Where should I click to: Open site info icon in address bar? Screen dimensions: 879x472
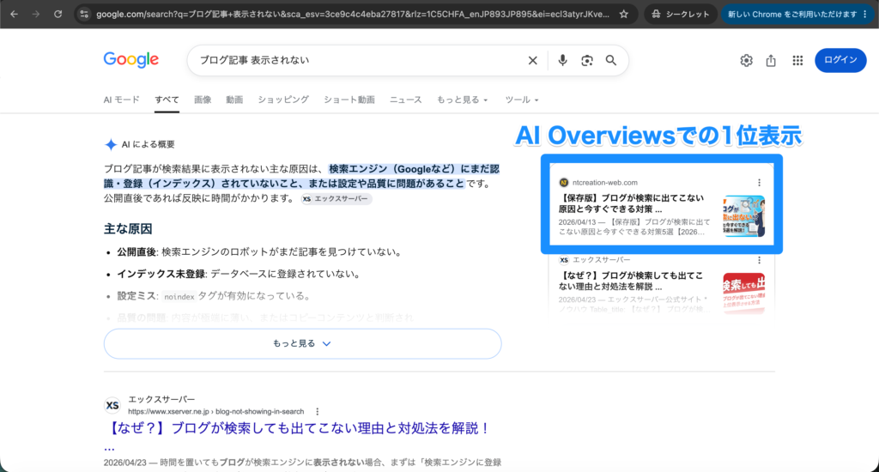pos(84,14)
